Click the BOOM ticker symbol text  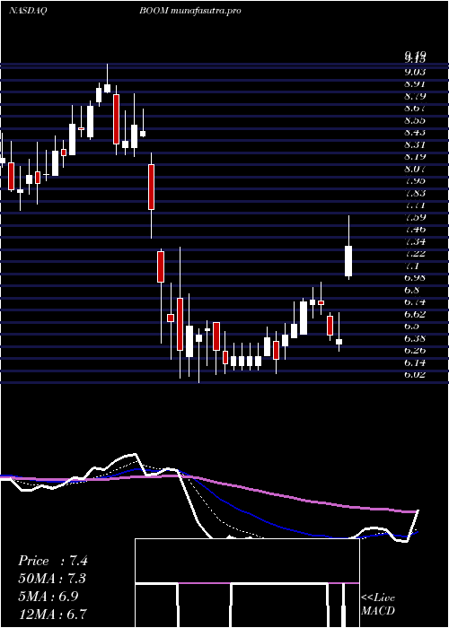point(154,11)
